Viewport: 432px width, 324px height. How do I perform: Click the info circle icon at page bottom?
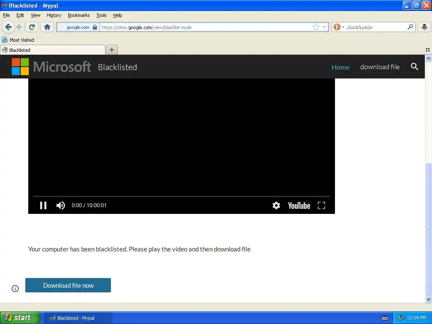click(x=15, y=289)
